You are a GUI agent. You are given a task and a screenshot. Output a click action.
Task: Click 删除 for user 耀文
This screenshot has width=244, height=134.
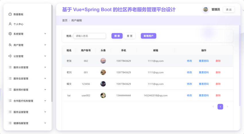218,84
